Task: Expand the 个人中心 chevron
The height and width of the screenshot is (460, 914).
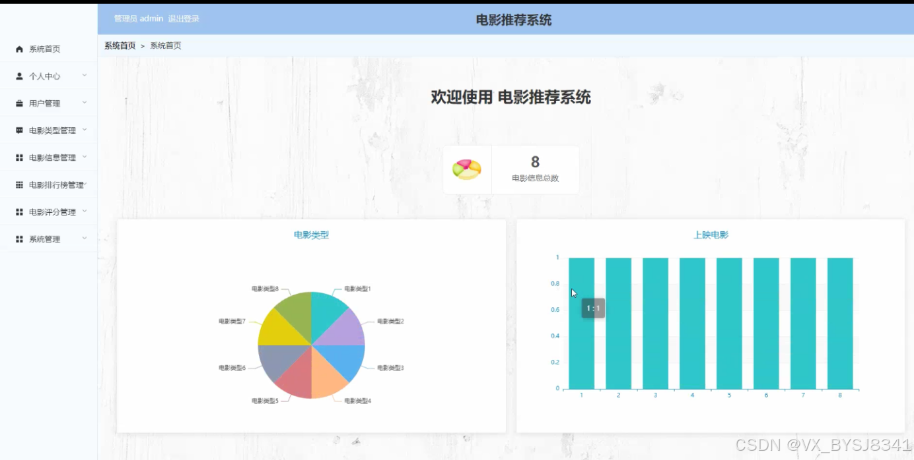Action: [85, 76]
